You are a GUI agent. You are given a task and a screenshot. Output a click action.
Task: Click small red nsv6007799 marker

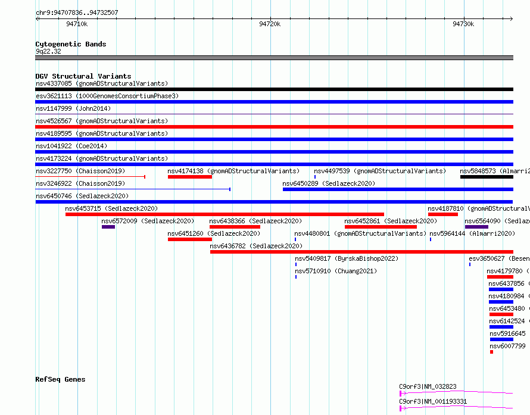[491, 352]
